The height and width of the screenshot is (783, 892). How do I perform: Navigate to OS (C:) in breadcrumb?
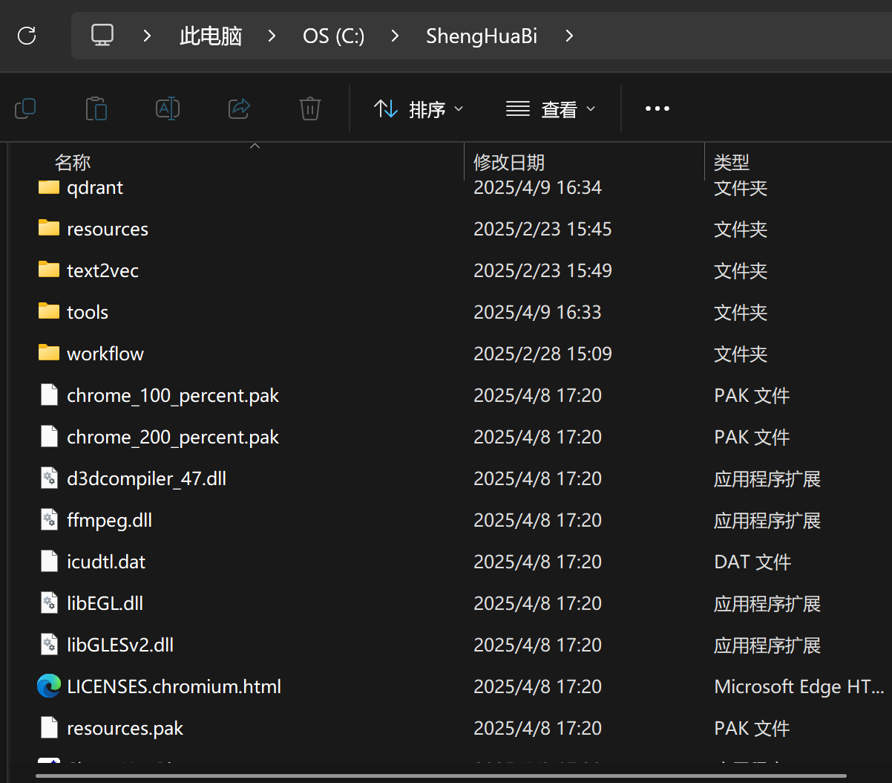pos(333,36)
